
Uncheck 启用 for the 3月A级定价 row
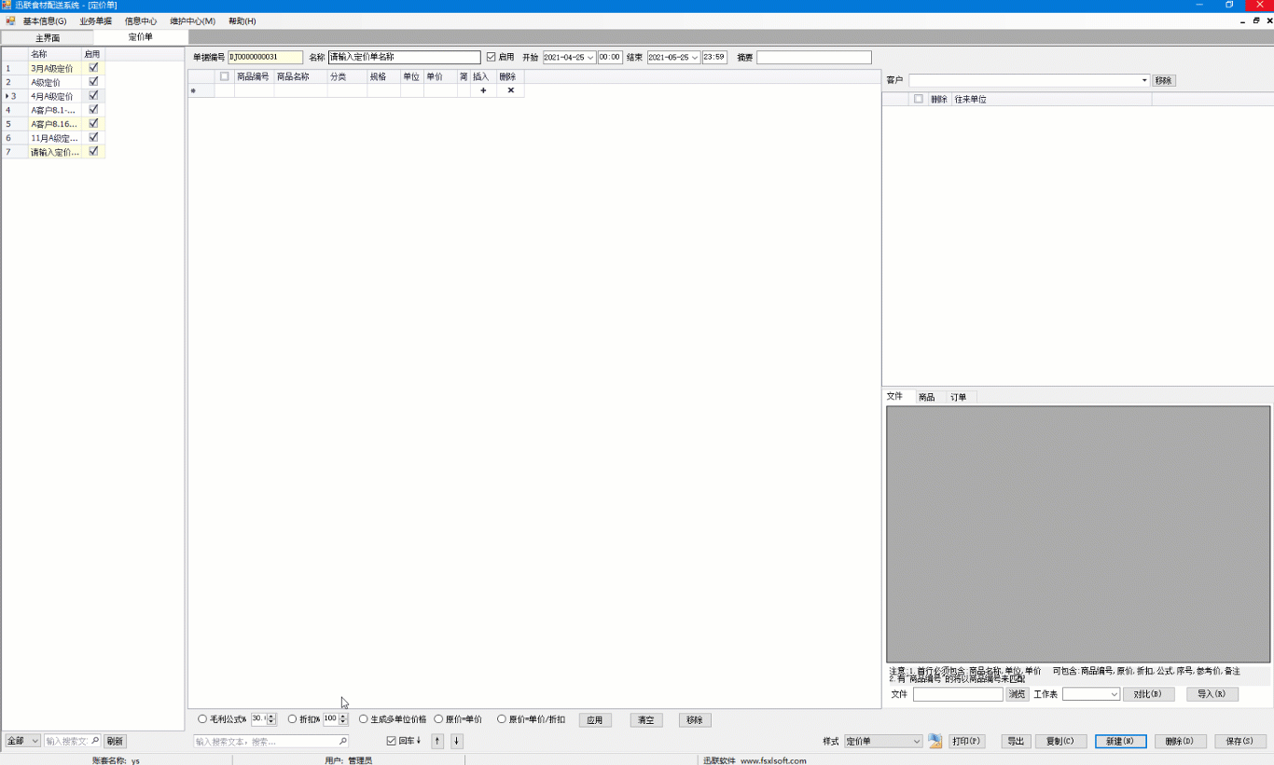pyautogui.click(x=93, y=68)
